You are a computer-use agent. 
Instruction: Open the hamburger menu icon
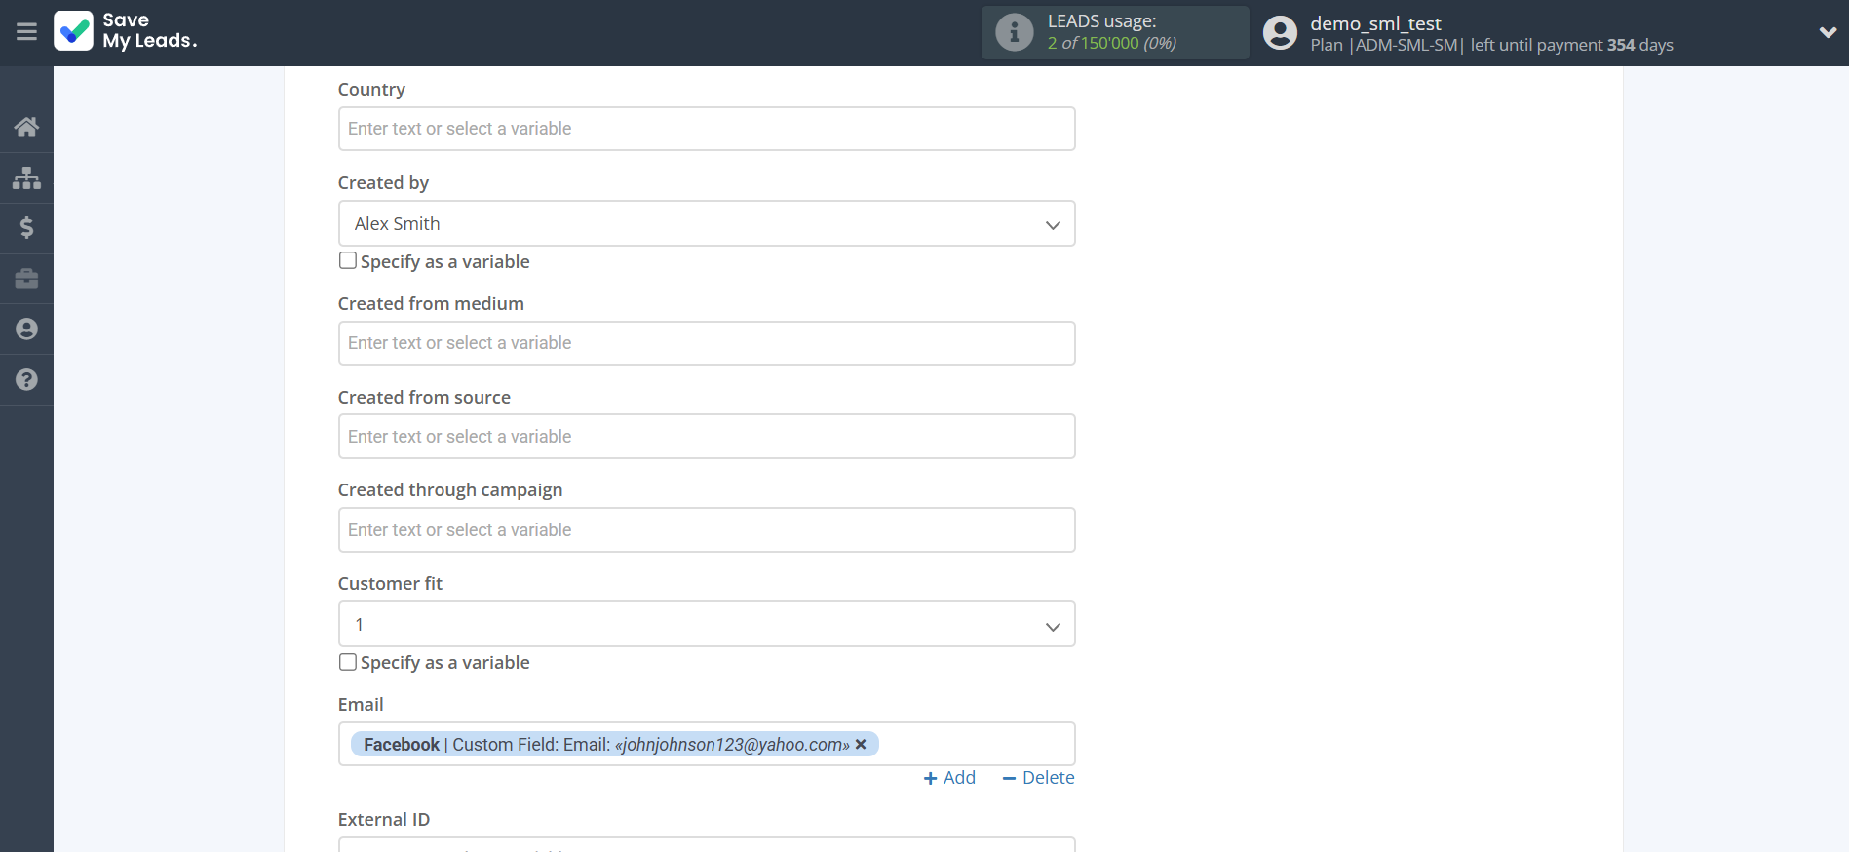point(26,32)
